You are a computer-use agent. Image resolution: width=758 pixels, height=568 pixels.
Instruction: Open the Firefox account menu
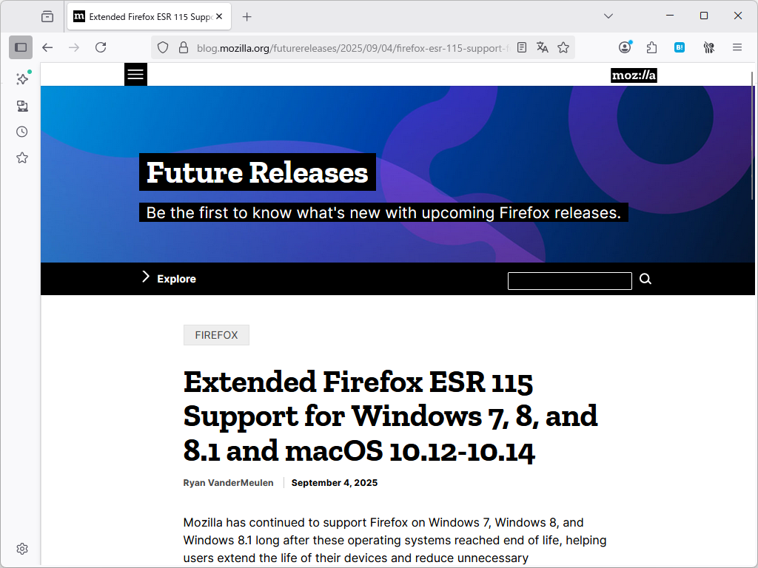coord(625,47)
